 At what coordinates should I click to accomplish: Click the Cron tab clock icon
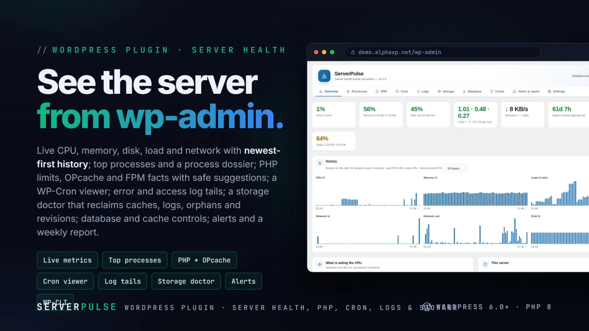pos(398,91)
